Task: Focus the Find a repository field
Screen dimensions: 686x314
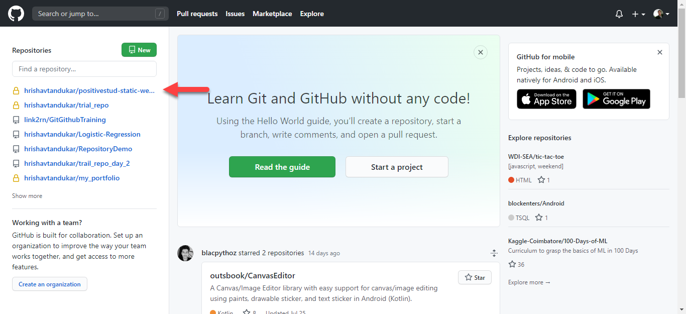Action: [x=84, y=69]
